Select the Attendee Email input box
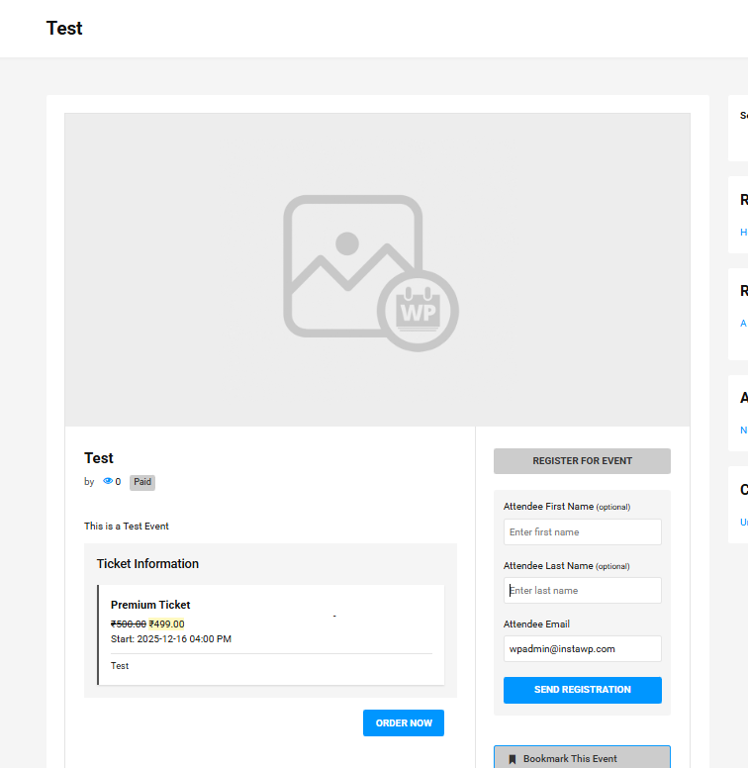This screenshot has height=768, width=748. (x=582, y=649)
